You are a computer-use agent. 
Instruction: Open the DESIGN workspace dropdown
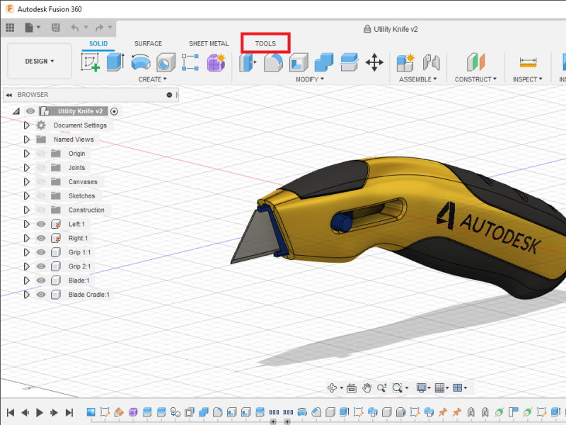(40, 61)
